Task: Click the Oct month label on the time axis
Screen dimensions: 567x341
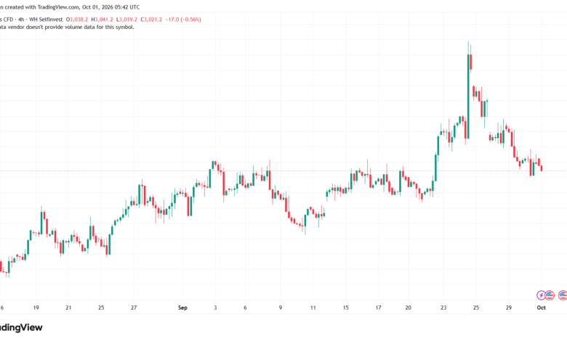Action: click(541, 308)
